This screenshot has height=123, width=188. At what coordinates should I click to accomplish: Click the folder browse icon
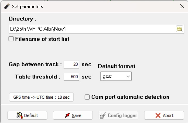coord(179,29)
